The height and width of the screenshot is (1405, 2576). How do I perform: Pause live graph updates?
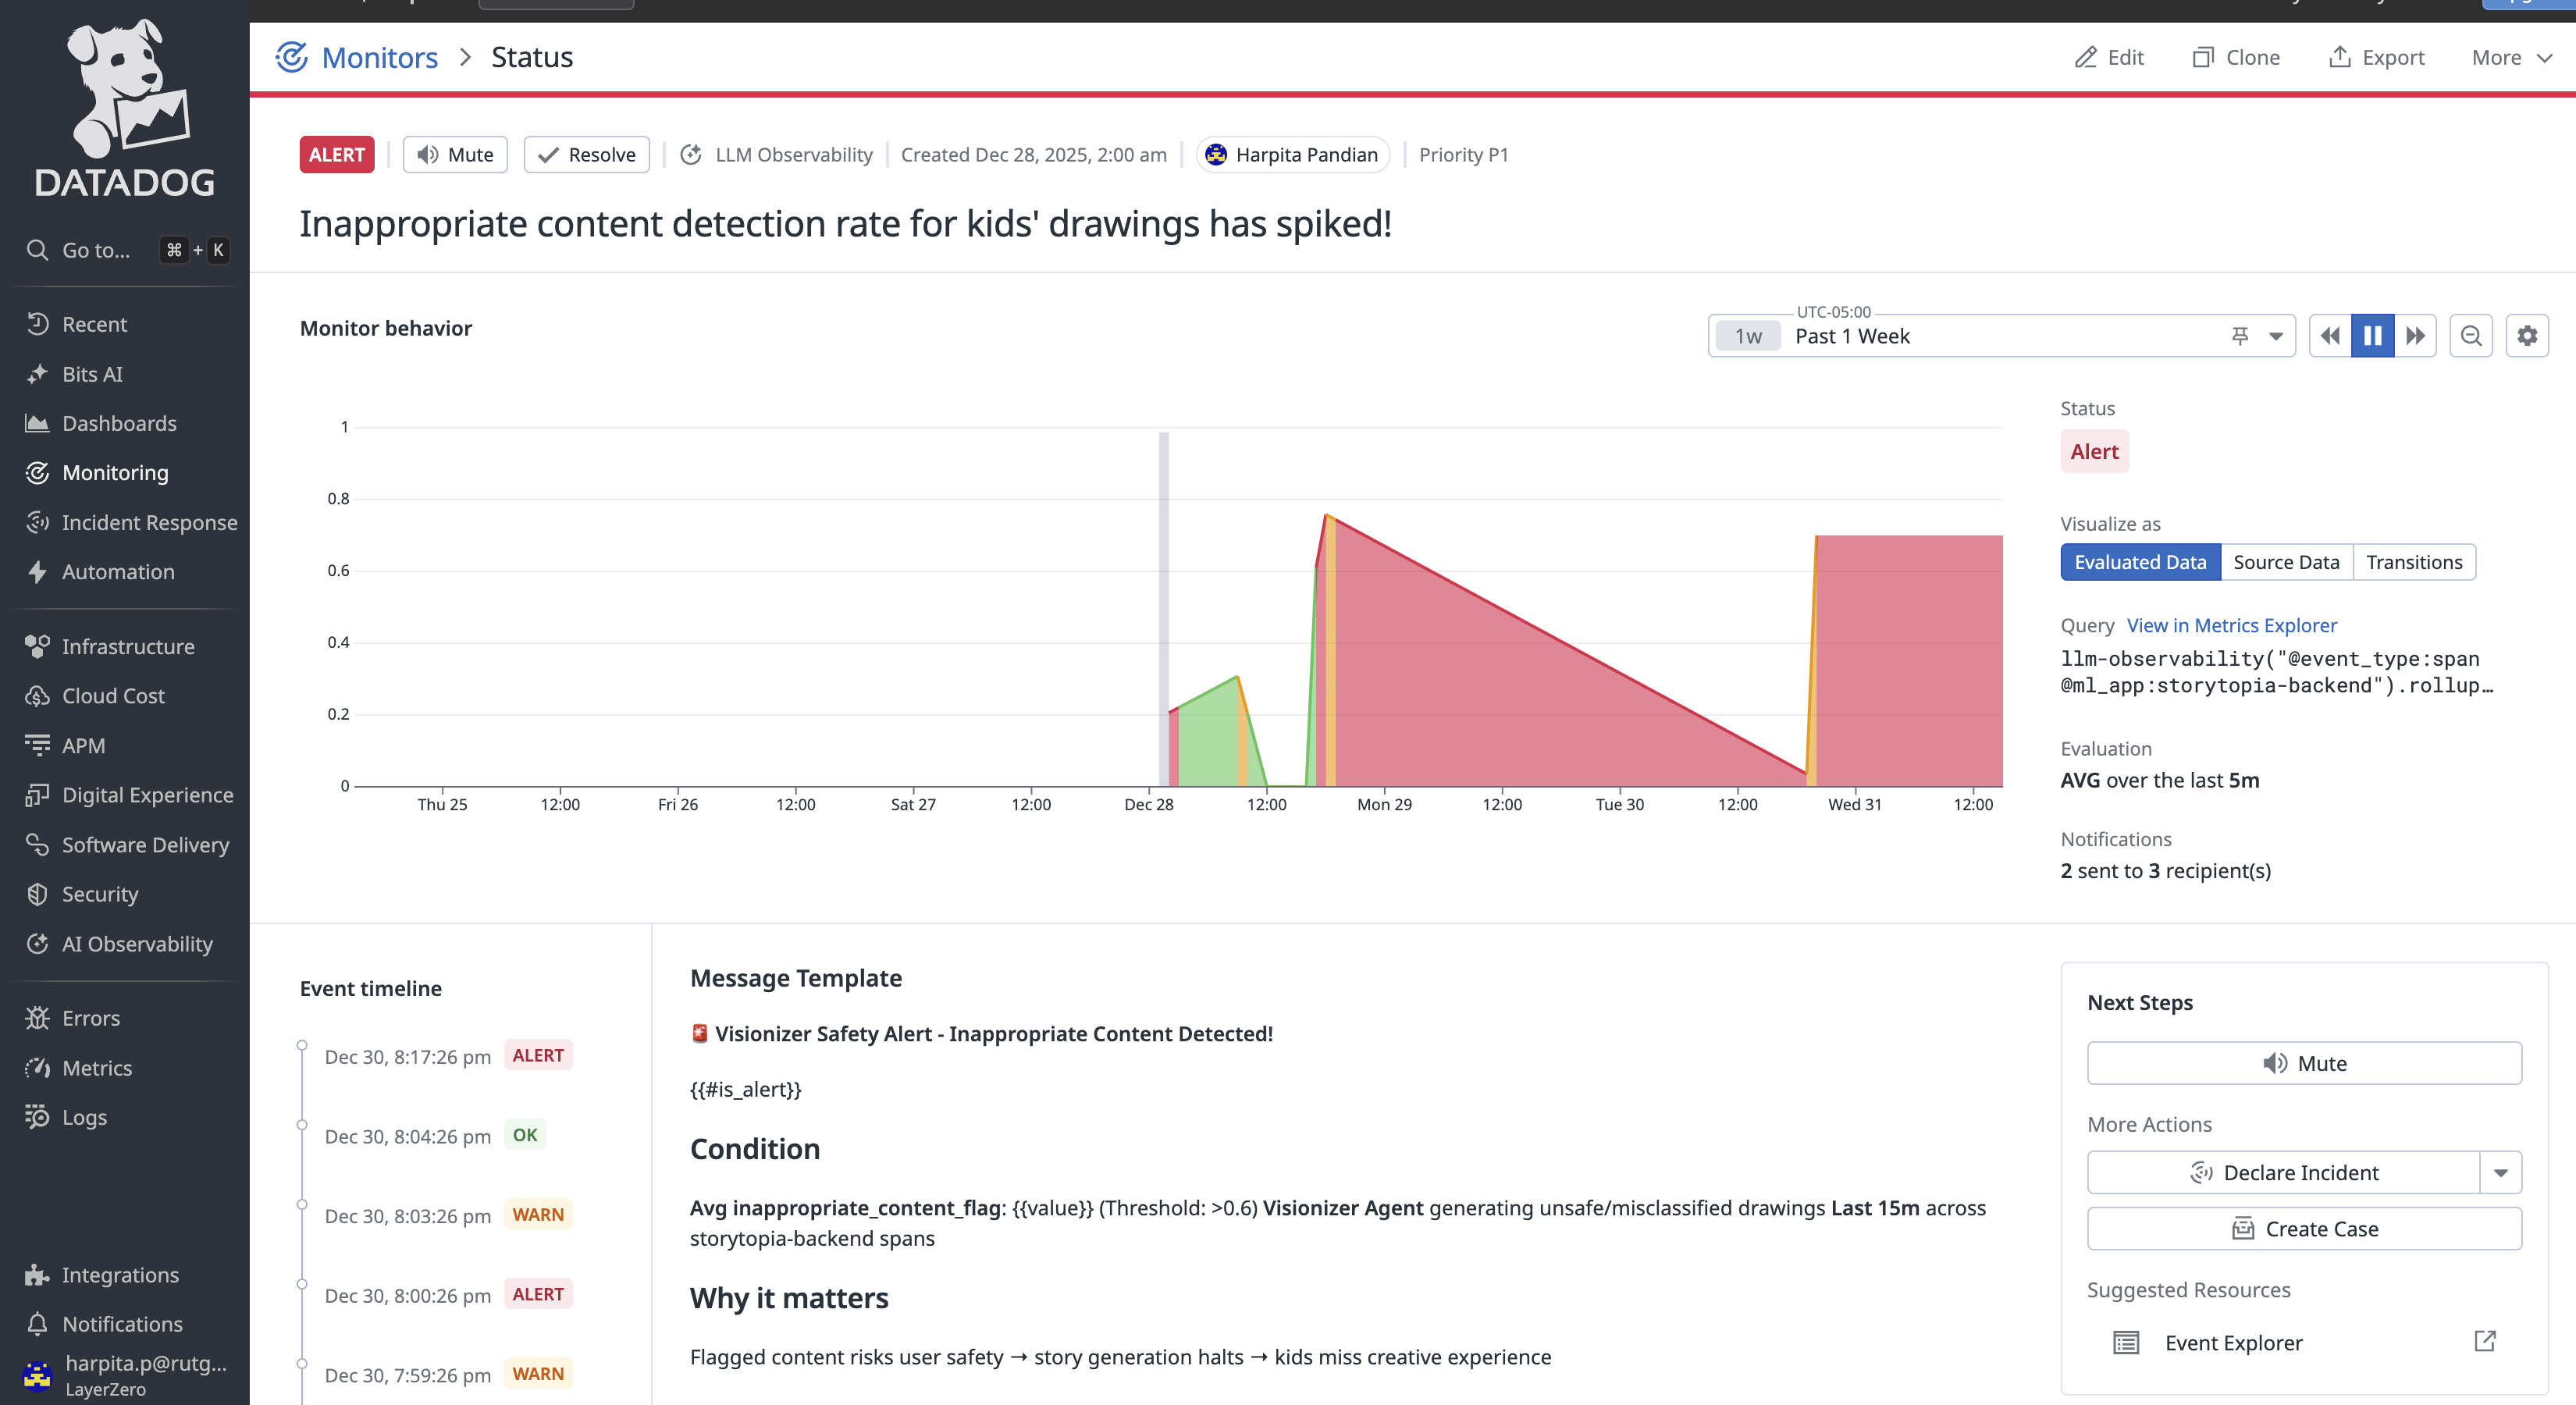2372,336
